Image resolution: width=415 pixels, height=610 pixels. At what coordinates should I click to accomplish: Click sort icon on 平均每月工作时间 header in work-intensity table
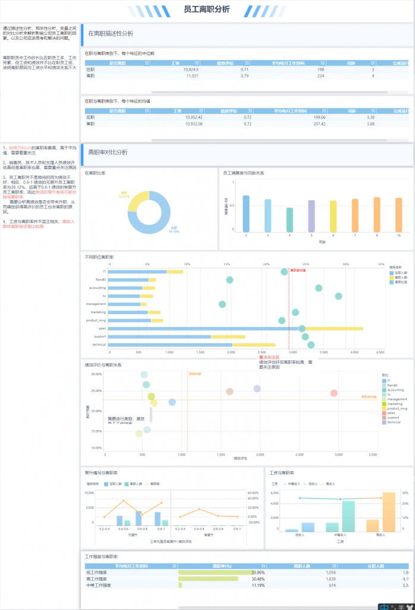[x=174, y=566]
